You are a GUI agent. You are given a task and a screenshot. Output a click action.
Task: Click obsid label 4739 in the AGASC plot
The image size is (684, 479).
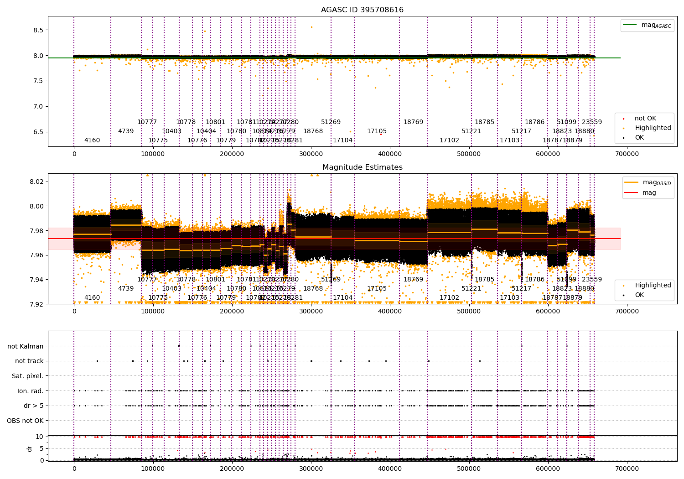126,131
